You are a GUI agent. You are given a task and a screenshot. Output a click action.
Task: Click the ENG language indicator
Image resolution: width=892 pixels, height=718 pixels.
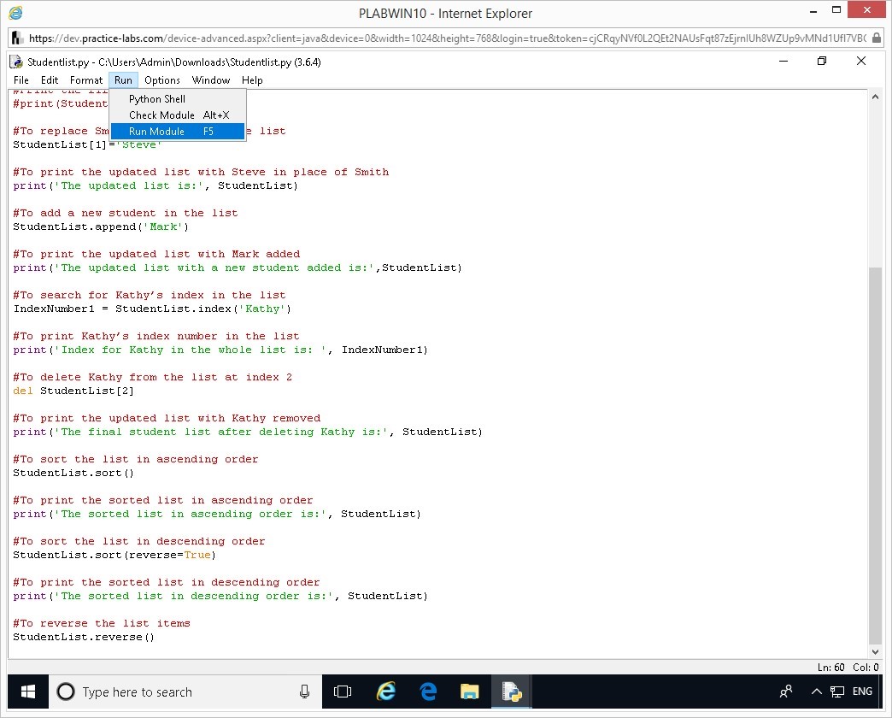[863, 692]
